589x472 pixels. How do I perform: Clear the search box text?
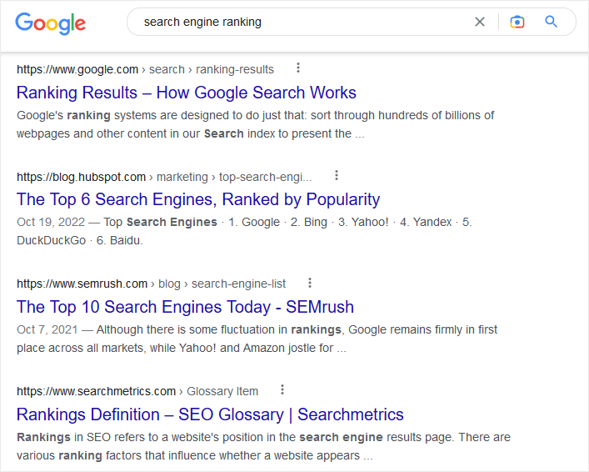pyautogui.click(x=480, y=22)
